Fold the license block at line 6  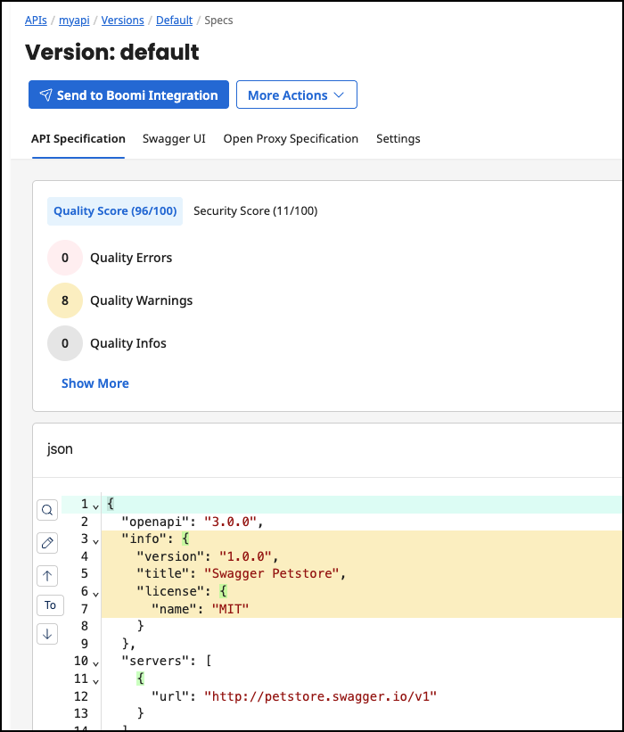[95, 592]
